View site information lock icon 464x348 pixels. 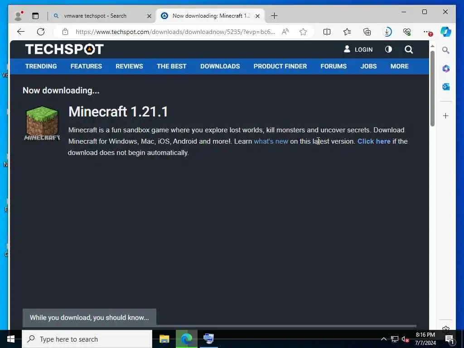(x=65, y=32)
